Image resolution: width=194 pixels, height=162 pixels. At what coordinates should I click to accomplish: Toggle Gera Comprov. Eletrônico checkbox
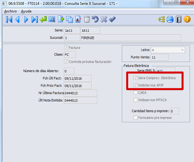coord(135,78)
